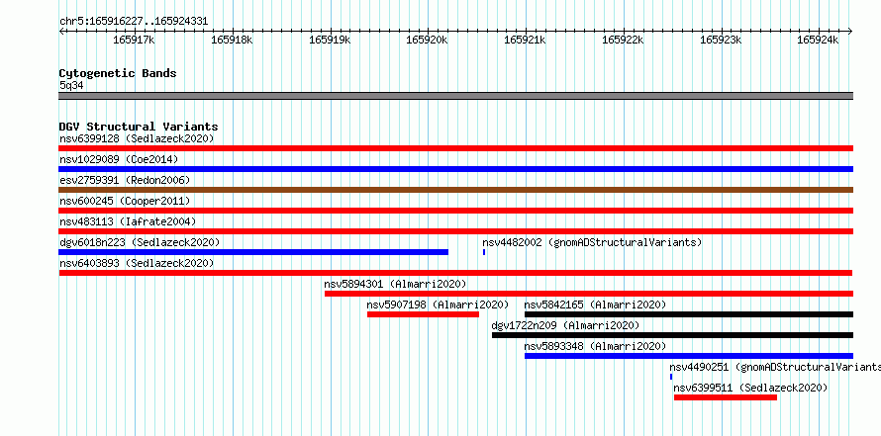
Task: Select the brown esv2759391 variant bar
Action: click(x=456, y=190)
